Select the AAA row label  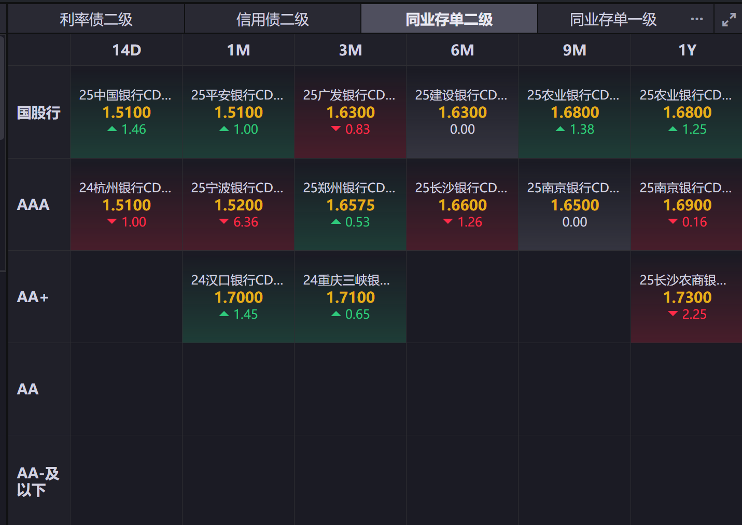pyautogui.click(x=33, y=205)
